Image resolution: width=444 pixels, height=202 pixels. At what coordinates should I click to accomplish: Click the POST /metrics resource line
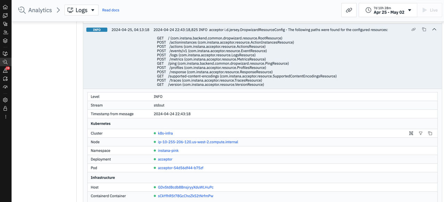coord(211,59)
